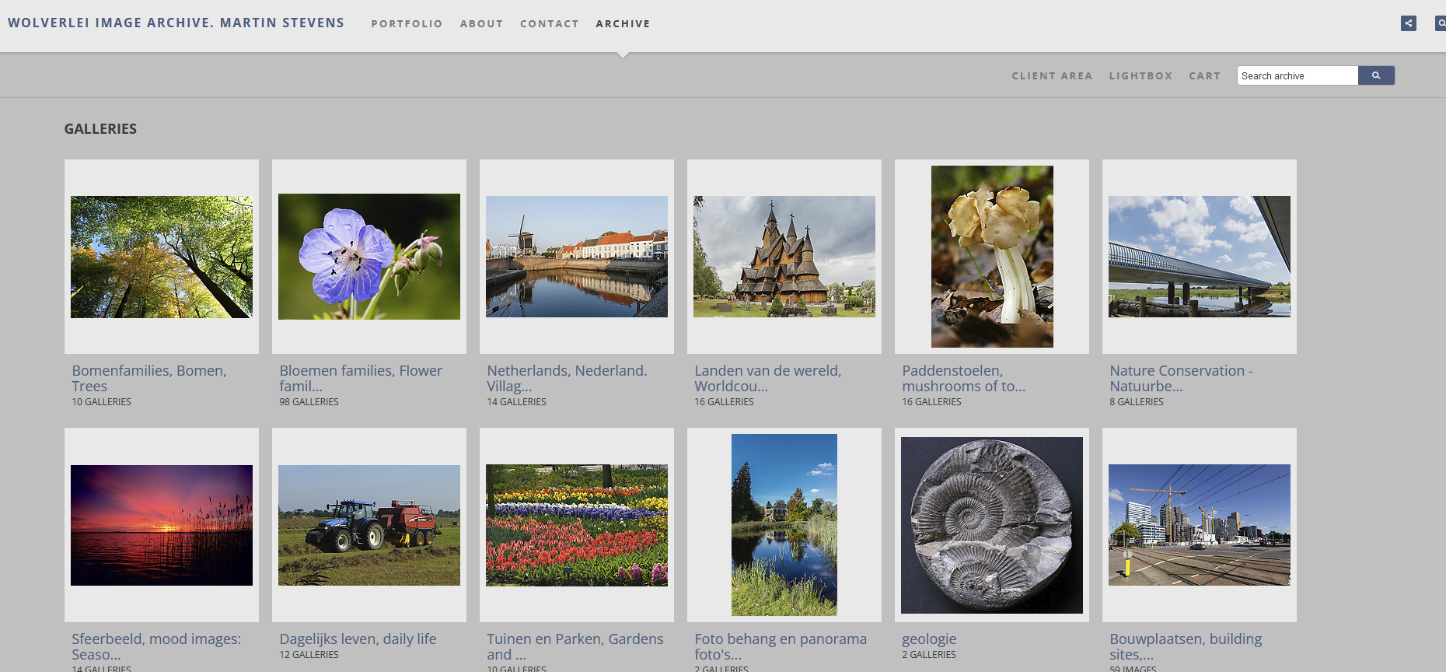Image resolution: width=1446 pixels, height=672 pixels.
Task: Open the forest canopy trees thumbnail
Action: [x=162, y=257]
